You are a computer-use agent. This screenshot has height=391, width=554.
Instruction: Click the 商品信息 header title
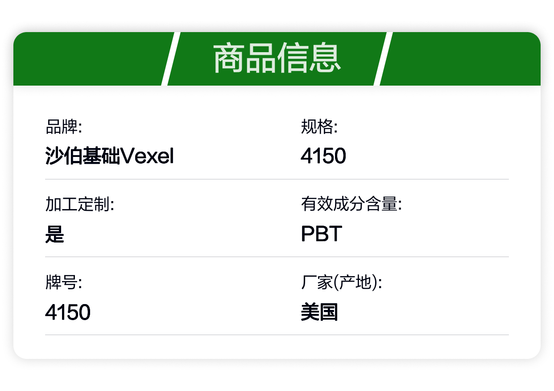277,59
